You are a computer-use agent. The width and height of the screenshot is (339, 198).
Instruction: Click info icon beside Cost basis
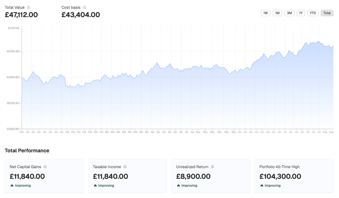click(84, 7)
